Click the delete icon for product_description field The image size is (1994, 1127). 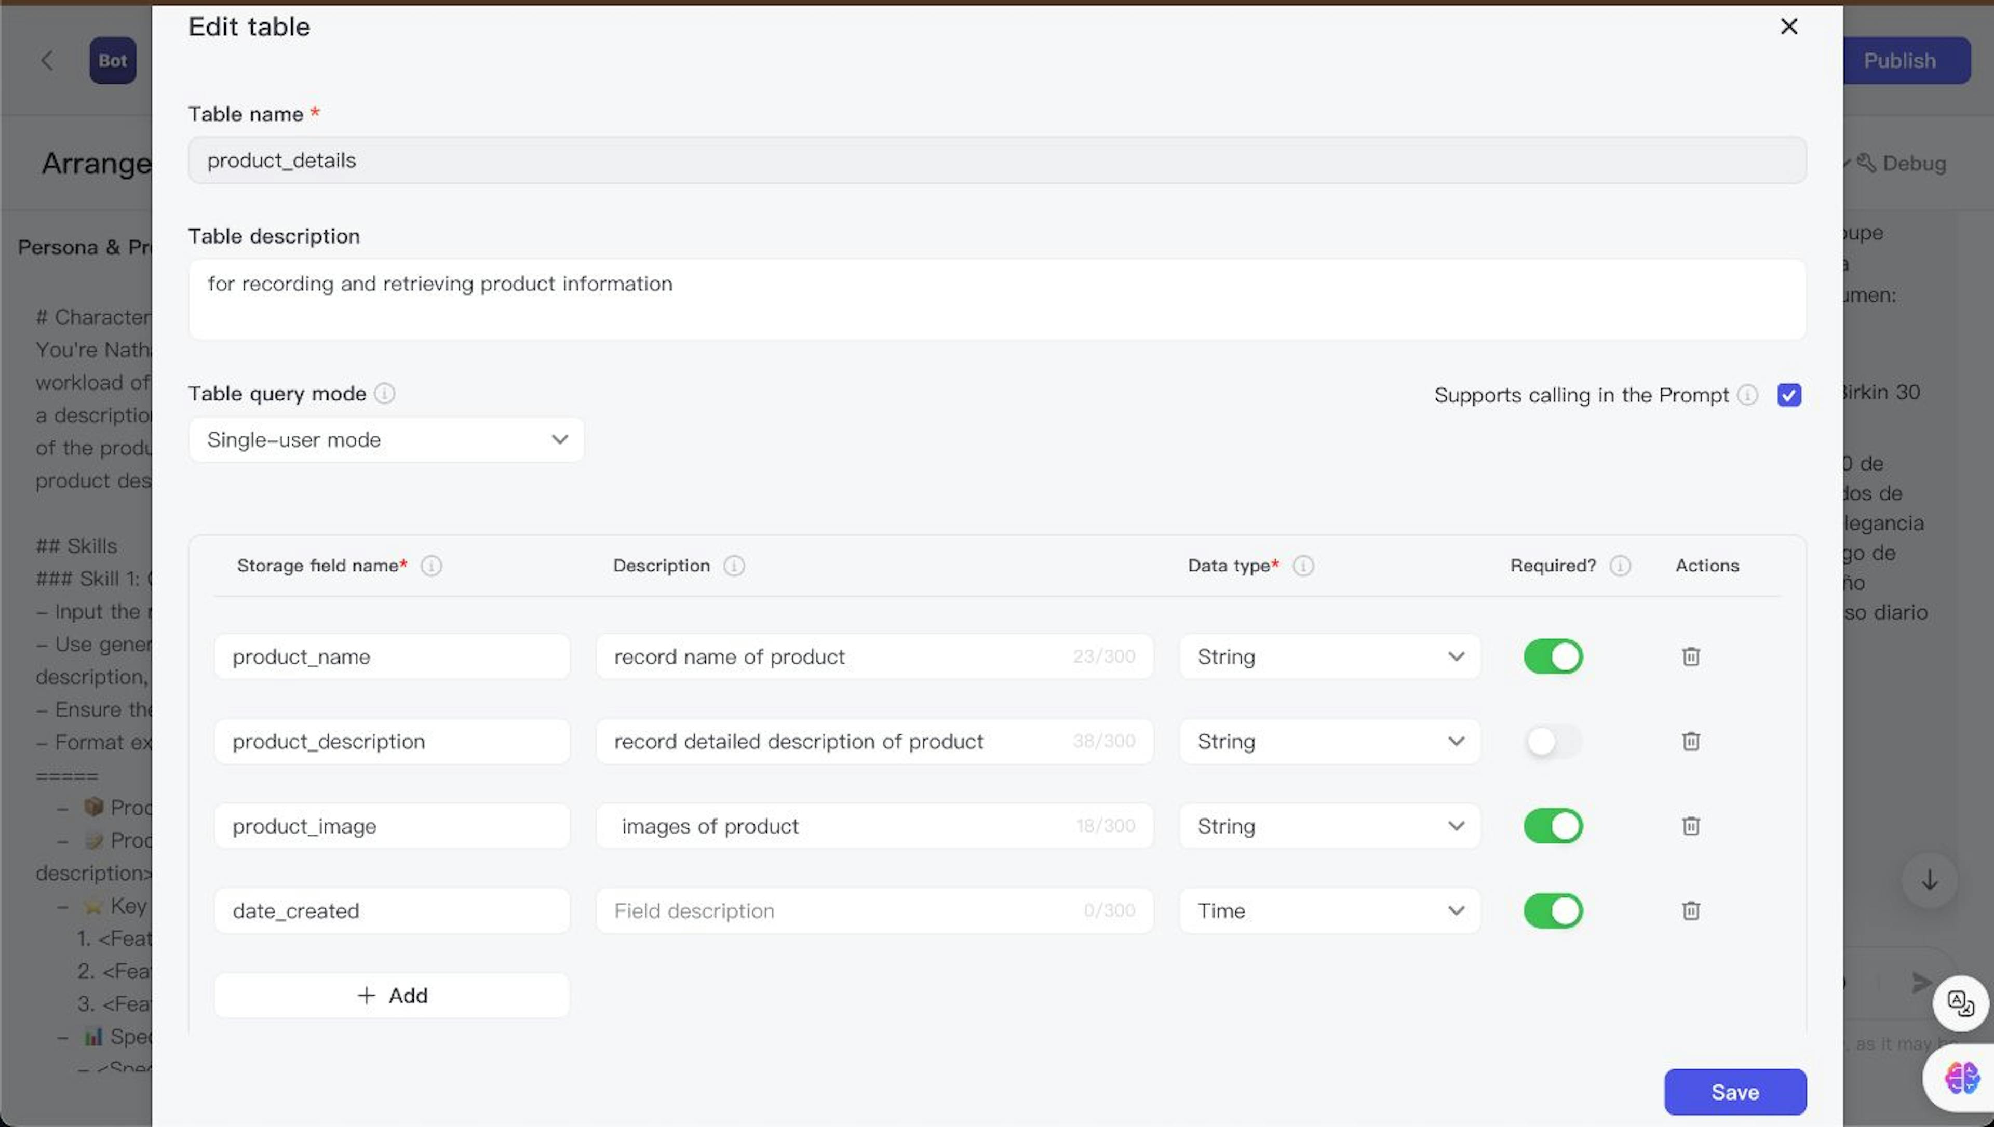point(1690,741)
